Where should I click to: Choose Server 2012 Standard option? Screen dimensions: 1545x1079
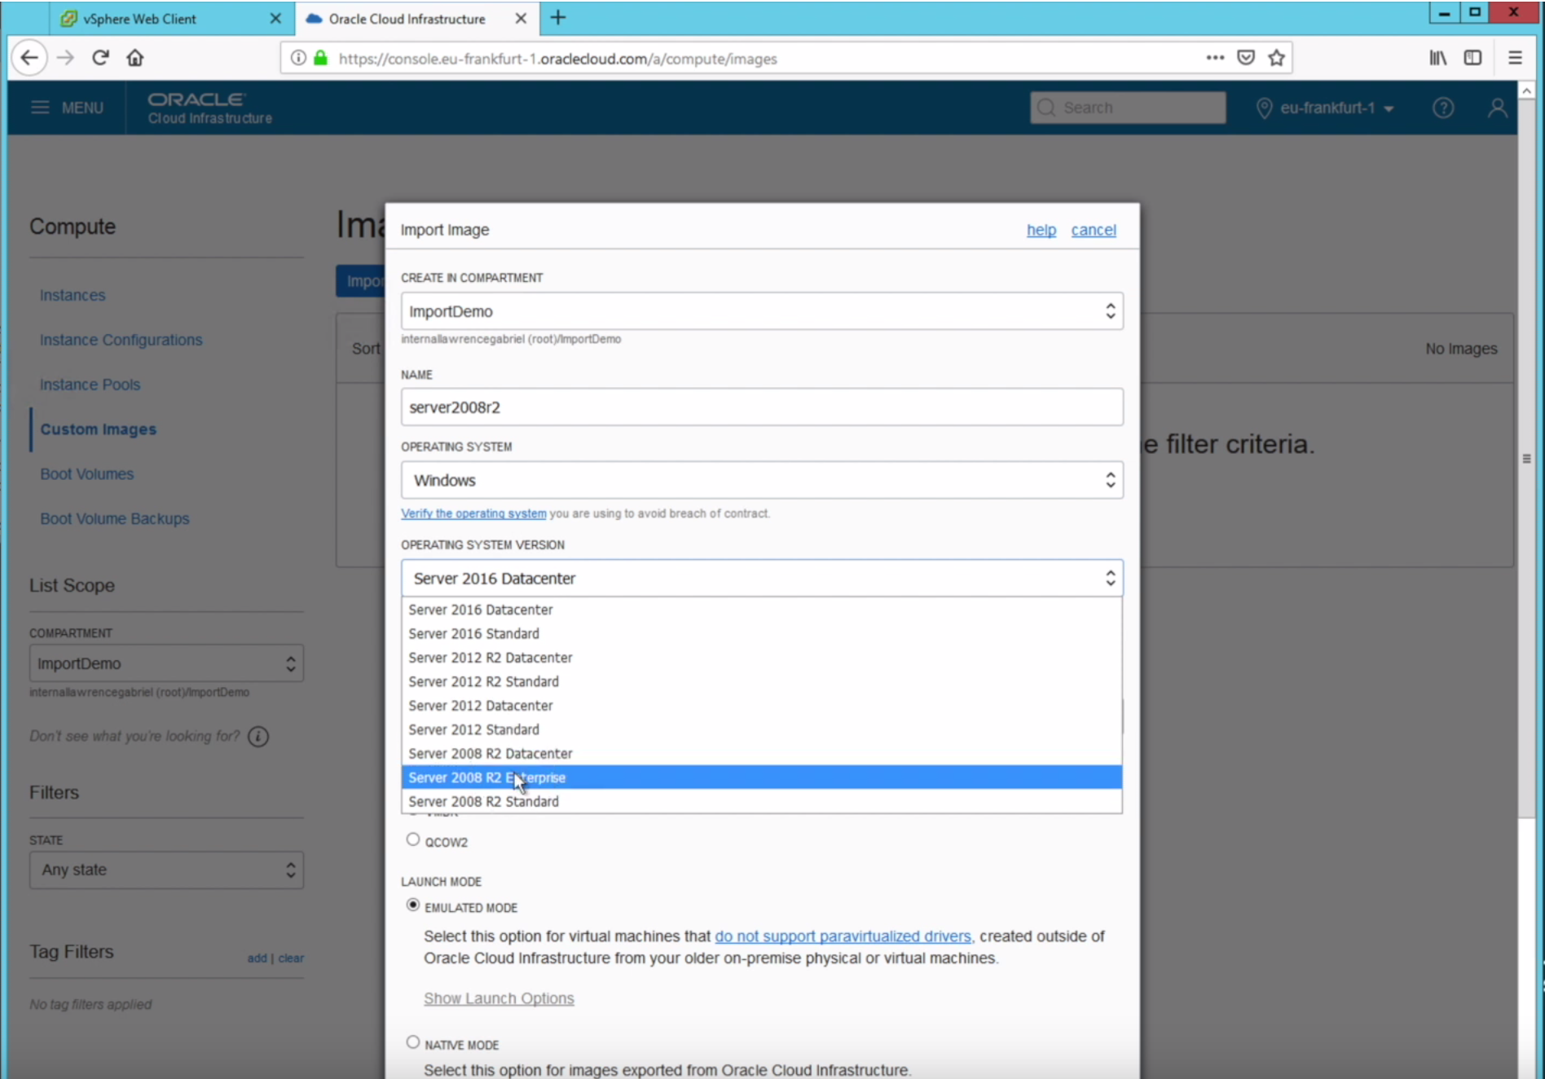[762, 729]
